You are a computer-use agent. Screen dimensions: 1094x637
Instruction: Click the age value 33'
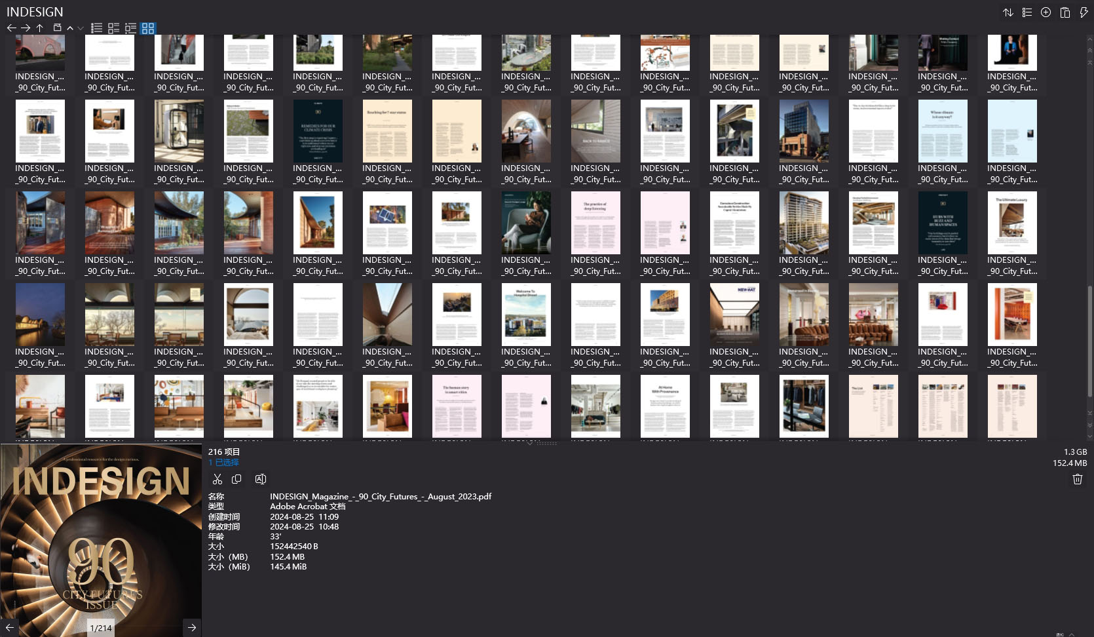[x=276, y=537]
